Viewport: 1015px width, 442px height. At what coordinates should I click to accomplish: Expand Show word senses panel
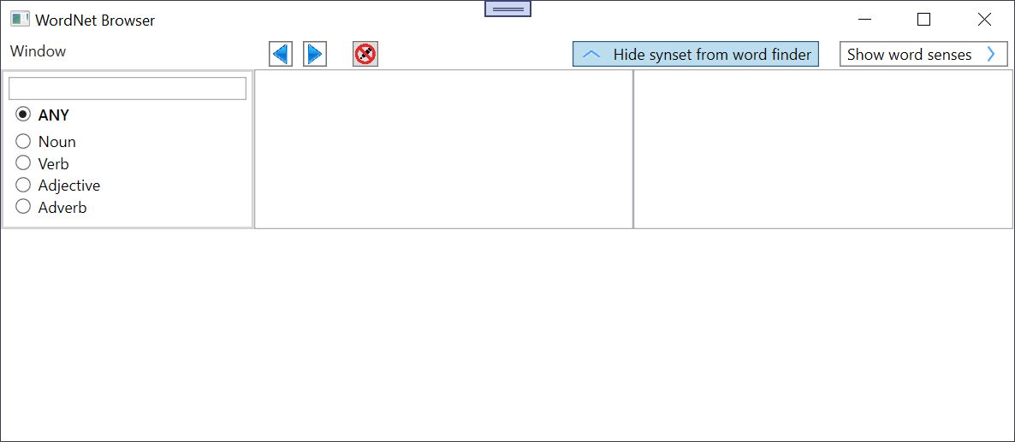tap(923, 54)
